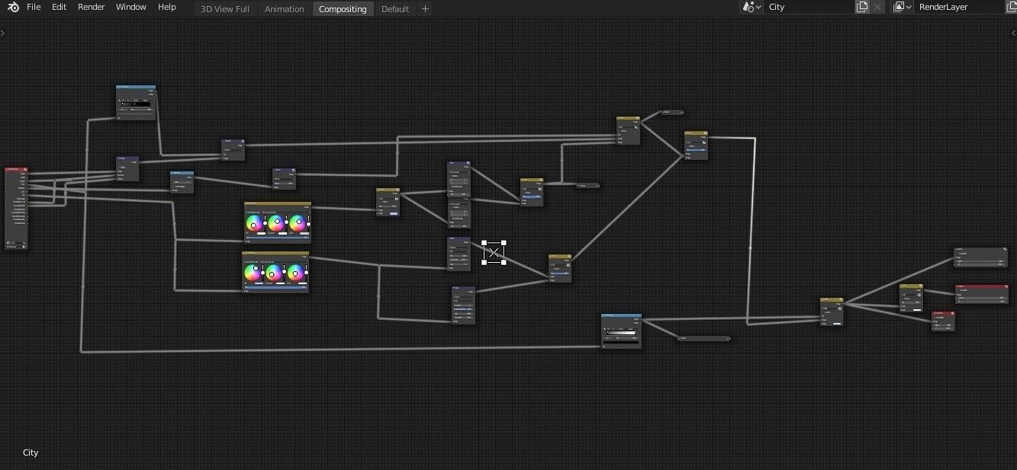Select the Compositing workspace tab
1017x470 pixels.
coord(343,8)
